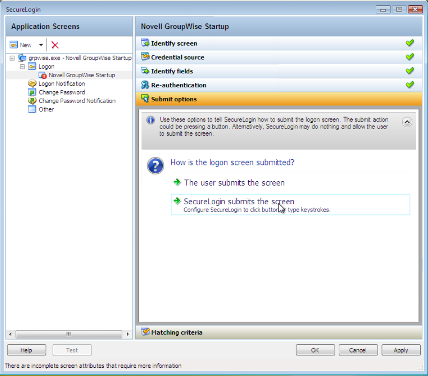Click the Test button
428x376 pixels.
(72, 350)
